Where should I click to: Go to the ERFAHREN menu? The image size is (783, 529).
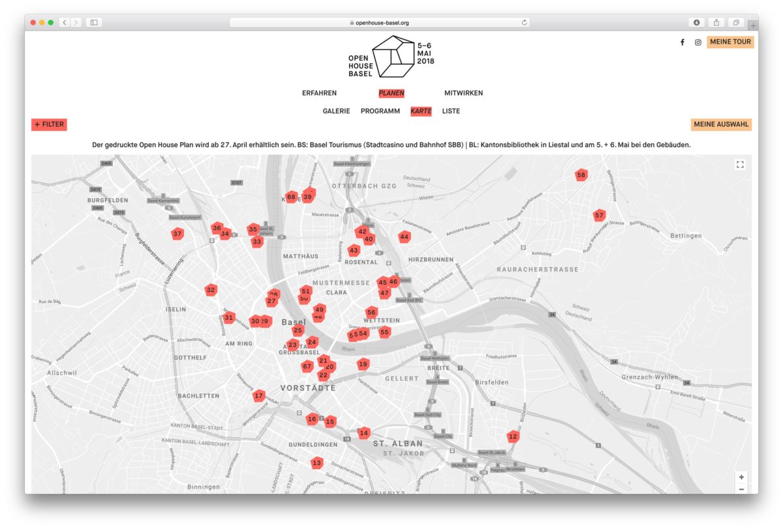pos(319,93)
